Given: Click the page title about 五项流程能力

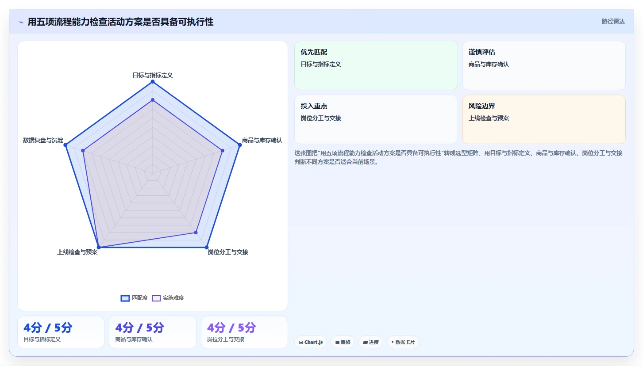Looking at the screenshot, I should (120, 22).
